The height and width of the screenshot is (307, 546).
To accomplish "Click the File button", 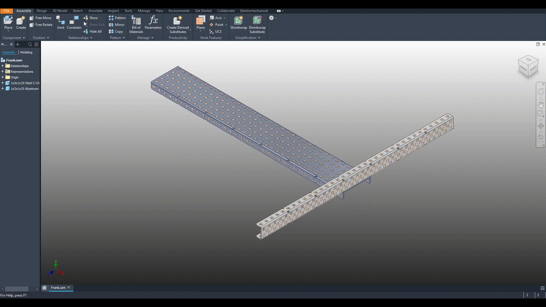I will (x=7, y=11).
